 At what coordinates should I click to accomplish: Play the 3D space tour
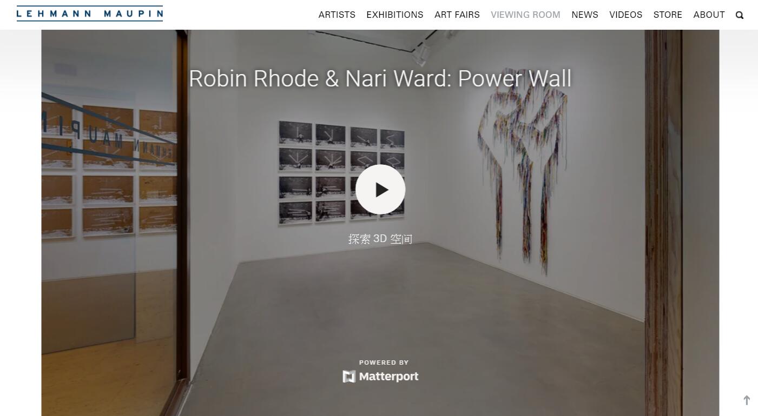(x=380, y=190)
